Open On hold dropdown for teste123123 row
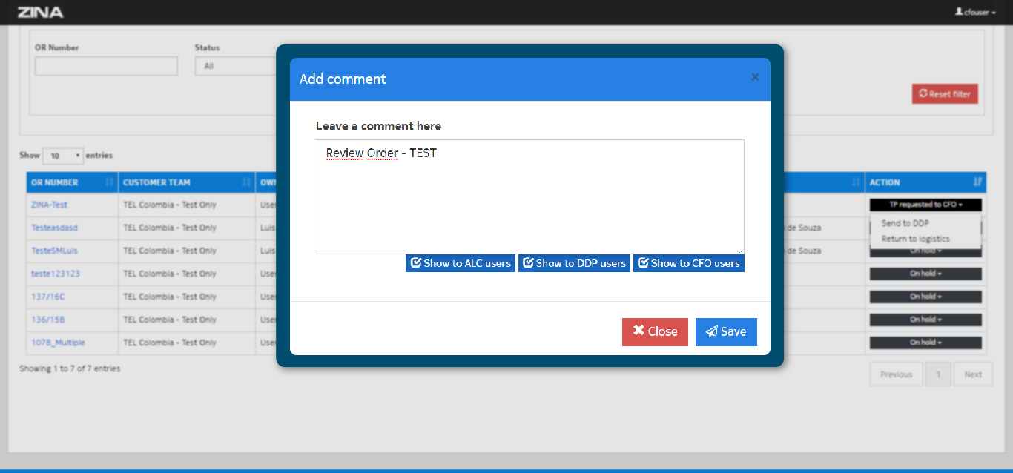This screenshot has height=473, width=1013. [925, 274]
